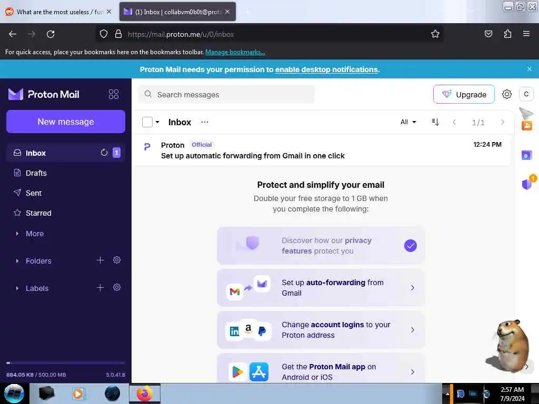
Task: Open Firefox hamburger menu
Action: pyautogui.click(x=526, y=34)
